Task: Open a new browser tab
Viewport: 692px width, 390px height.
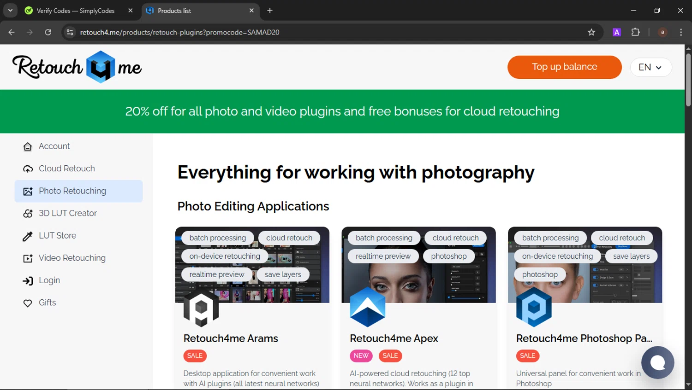Action: (x=270, y=11)
